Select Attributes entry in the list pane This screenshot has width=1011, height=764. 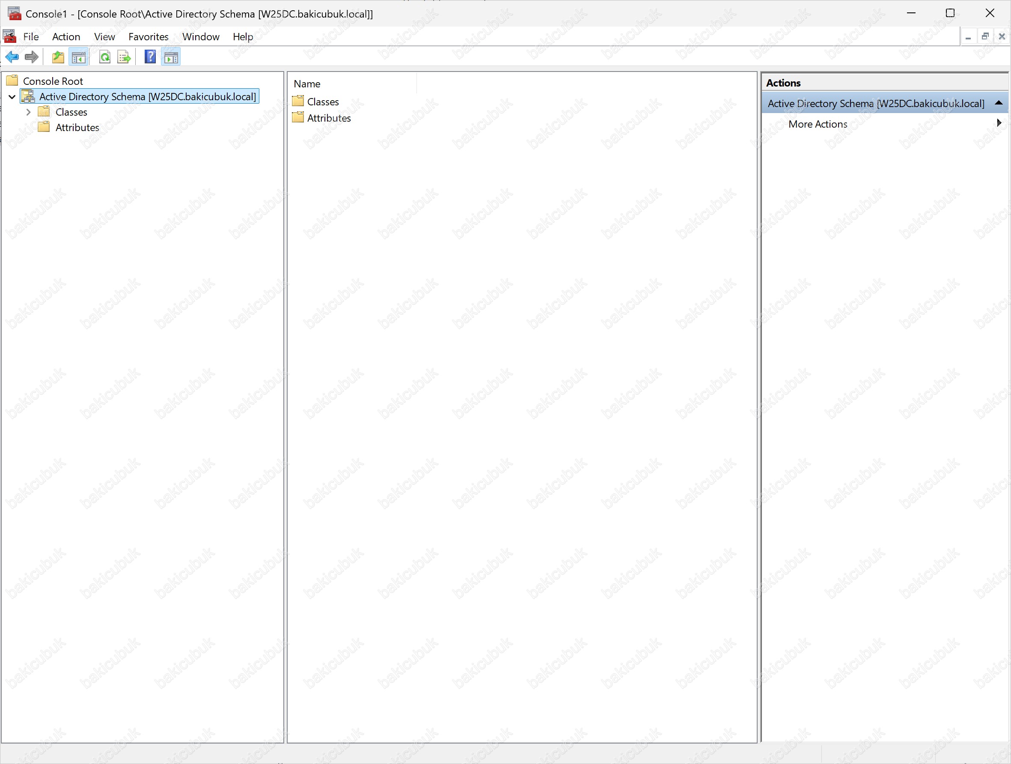[329, 118]
